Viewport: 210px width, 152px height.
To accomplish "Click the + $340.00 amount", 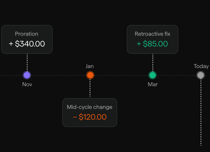I will (x=27, y=44).
